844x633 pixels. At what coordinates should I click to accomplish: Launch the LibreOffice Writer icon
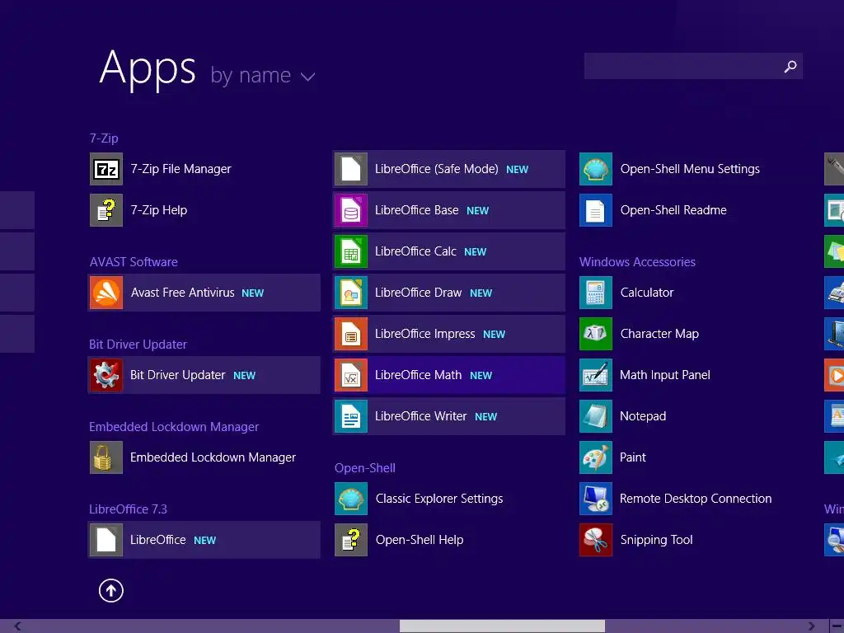click(x=351, y=416)
